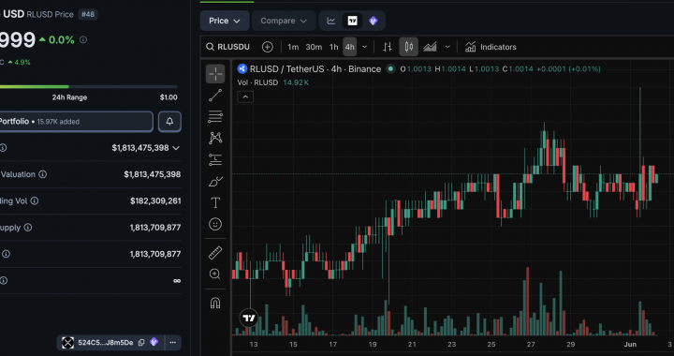Activate the zoom in tool
The height and width of the screenshot is (356, 674).
click(x=215, y=274)
